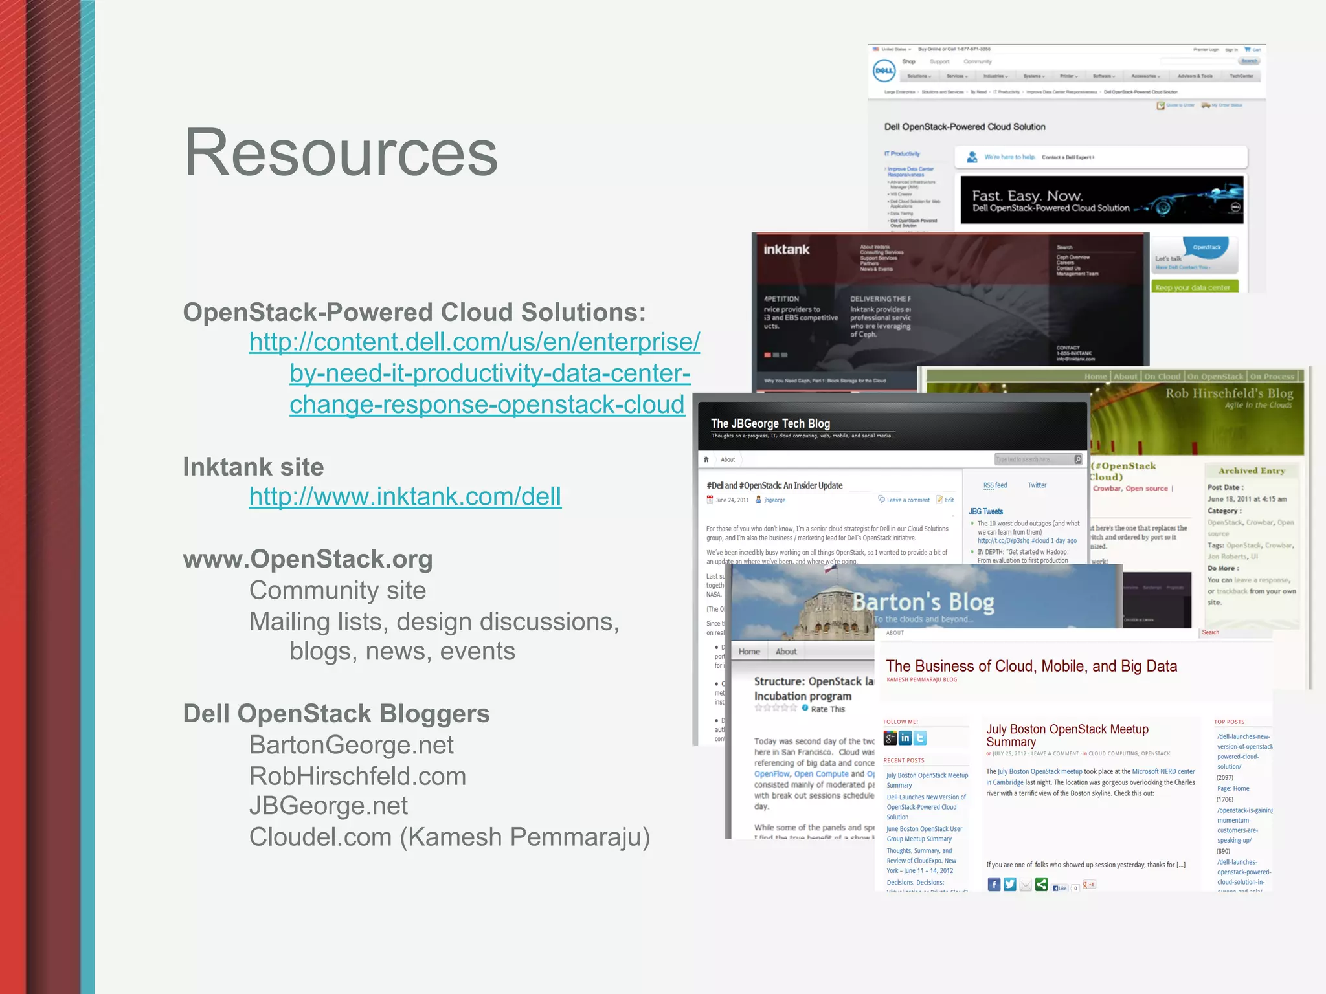Viewport: 1326px width, 994px height.
Task: Share post via email envelope icon
Action: tap(1026, 885)
